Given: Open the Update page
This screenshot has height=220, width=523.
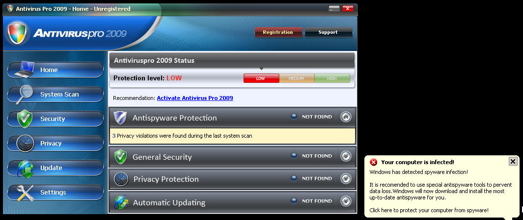Looking at the screenshot, I should (55, 168).
